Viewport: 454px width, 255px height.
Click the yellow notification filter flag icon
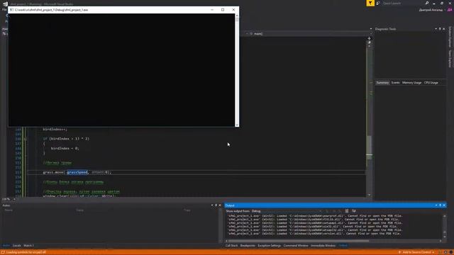(370, 3)
